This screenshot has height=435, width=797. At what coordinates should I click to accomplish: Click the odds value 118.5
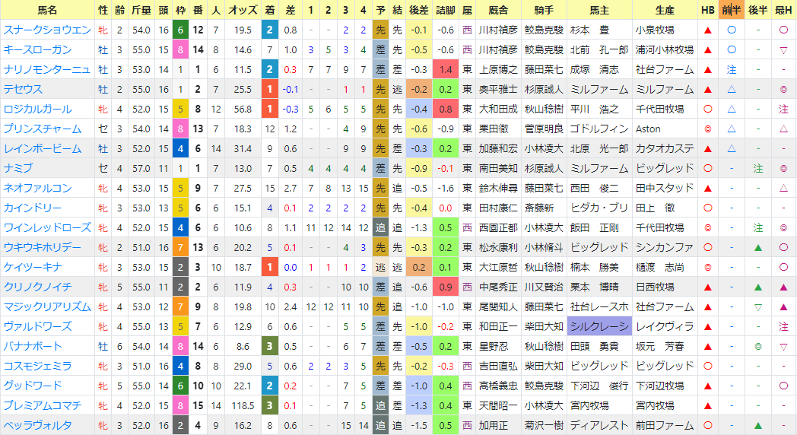[243, 406]
